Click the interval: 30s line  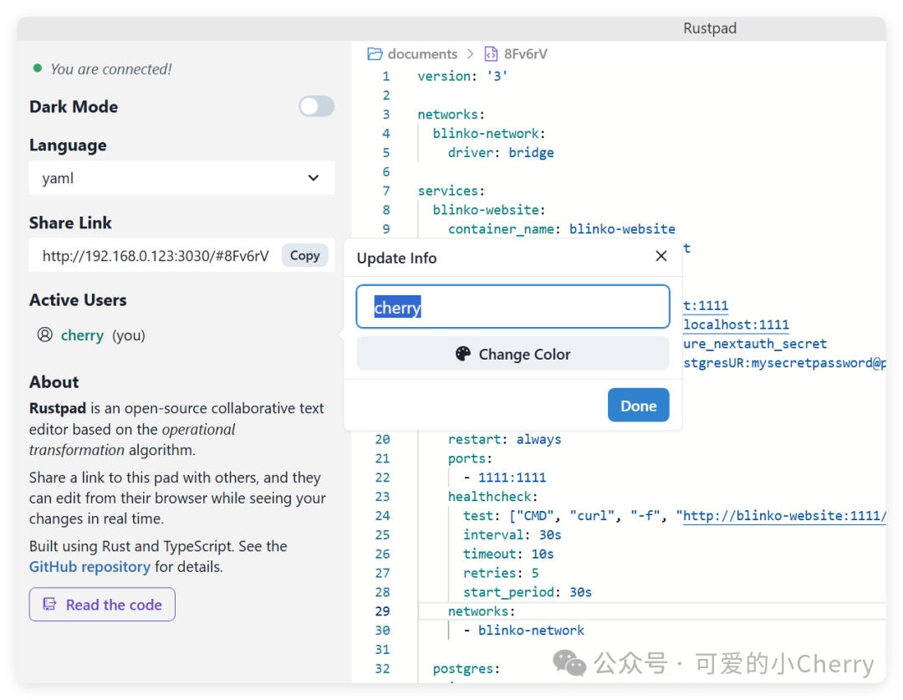512,534
